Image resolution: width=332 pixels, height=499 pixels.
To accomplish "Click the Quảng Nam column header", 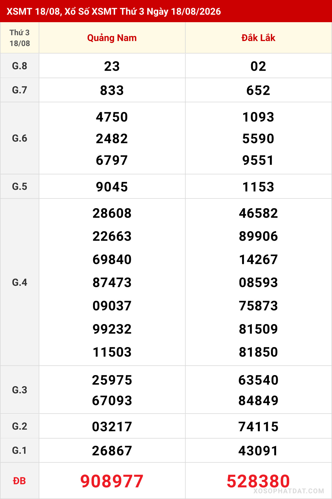I will tap(112, 38).
